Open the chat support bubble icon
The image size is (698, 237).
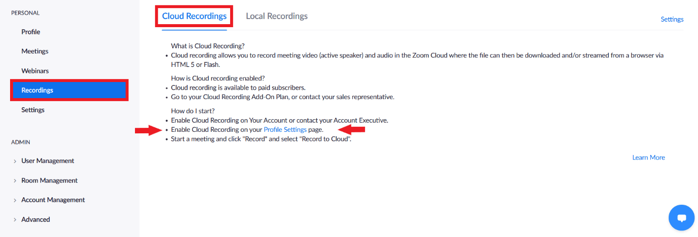[681, 217]
